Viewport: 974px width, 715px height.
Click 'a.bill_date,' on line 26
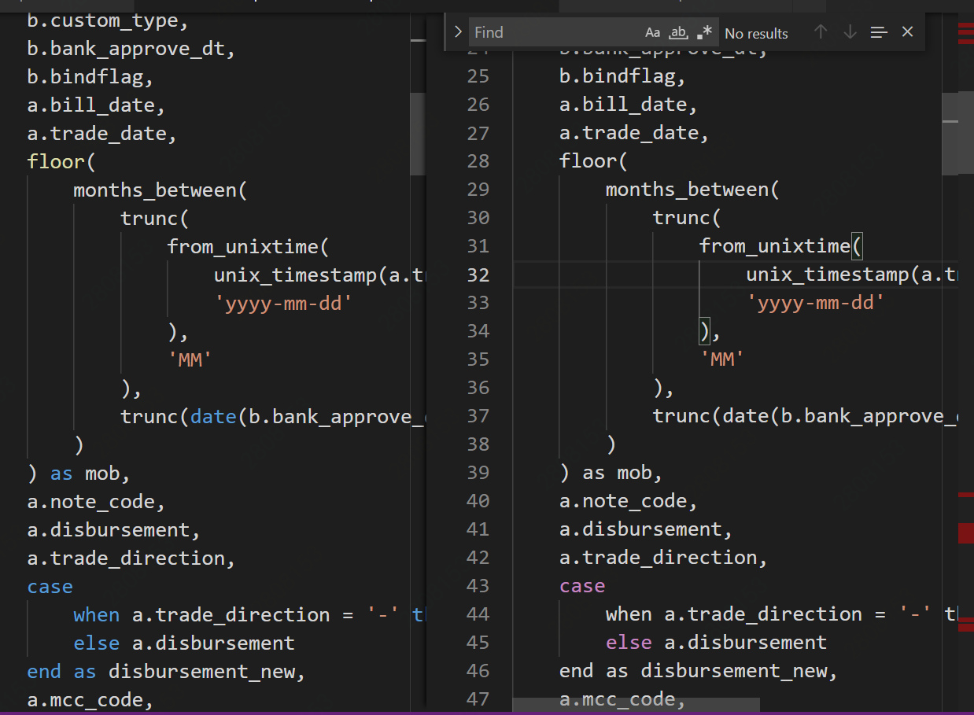(x=629, y=105)
